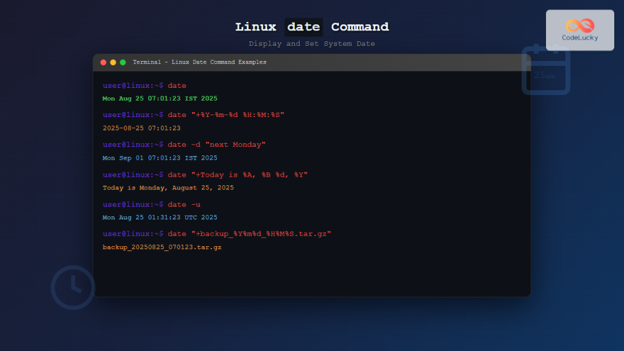Image resolution: width=624 pixels, height=351 pixels.
Task: Select the green 'Mon Aug 25 07:01:23 IST 2025' output
Action: (x=160, y=98)
